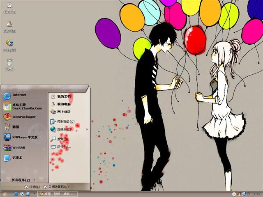This screenshot has height=197, width=263.
Task: Open 画图 paint program
Action: pos(12,127)
